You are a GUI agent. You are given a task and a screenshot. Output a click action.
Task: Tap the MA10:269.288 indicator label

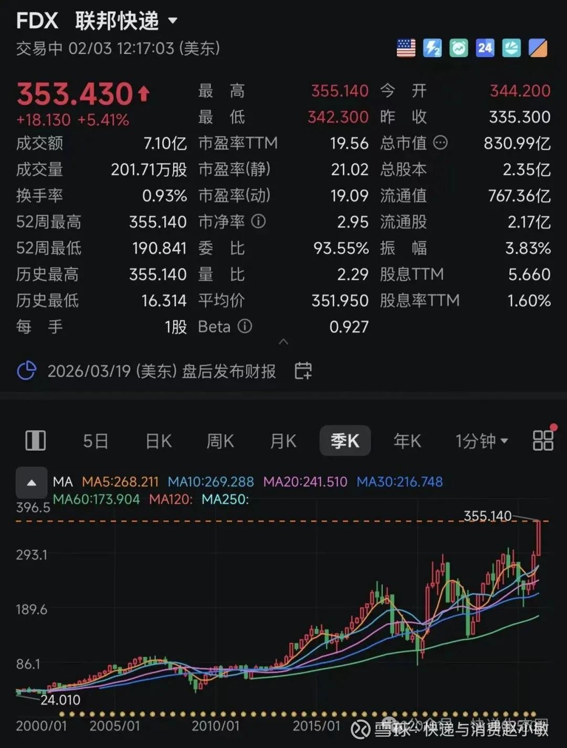pyautogui.click(x=211, y=482)
